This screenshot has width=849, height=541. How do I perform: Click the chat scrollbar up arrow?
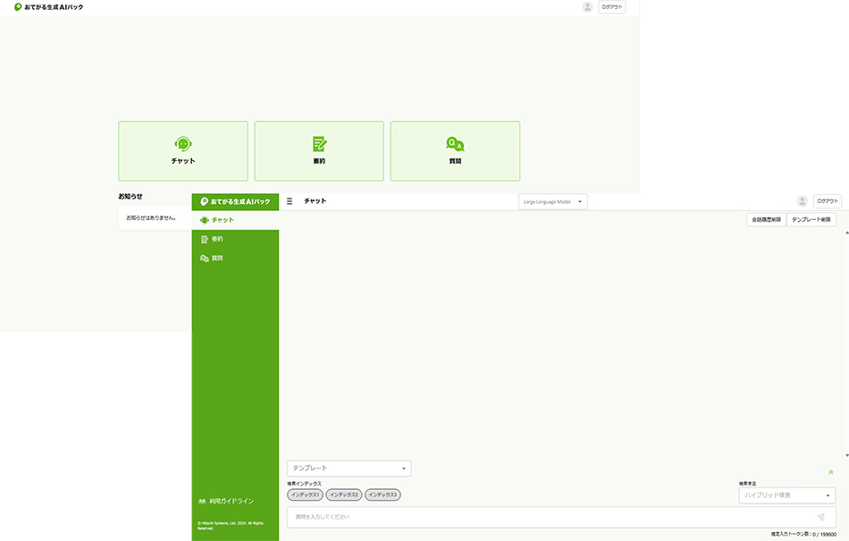847,232
